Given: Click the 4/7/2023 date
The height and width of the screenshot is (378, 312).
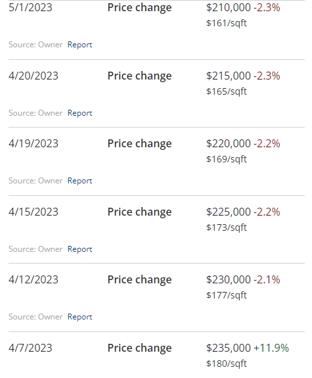Looking at the screenshot, I should click(x=30, y=348).
